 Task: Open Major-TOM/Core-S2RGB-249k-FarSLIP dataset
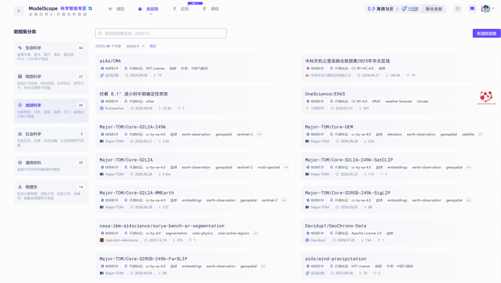[x=143, y=259]
